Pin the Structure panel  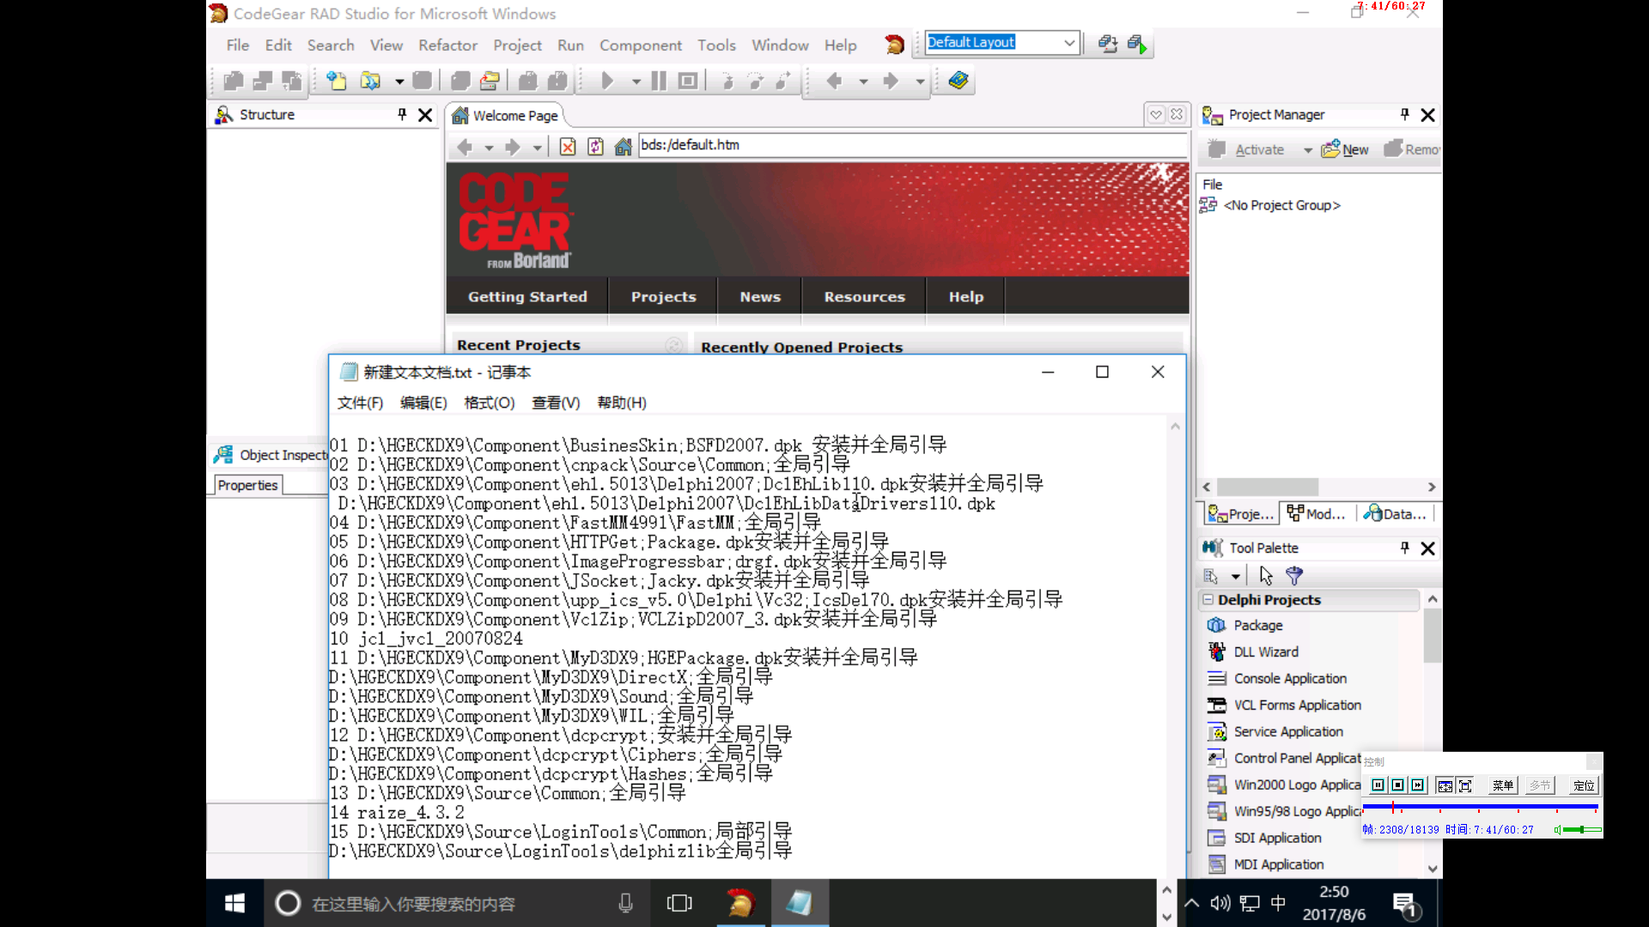[402, 114]
